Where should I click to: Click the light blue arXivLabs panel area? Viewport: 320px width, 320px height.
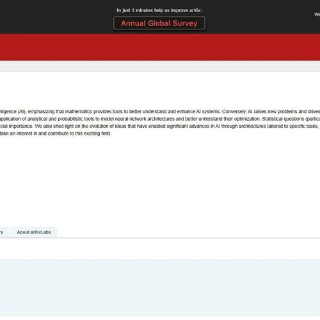(160, 287)
